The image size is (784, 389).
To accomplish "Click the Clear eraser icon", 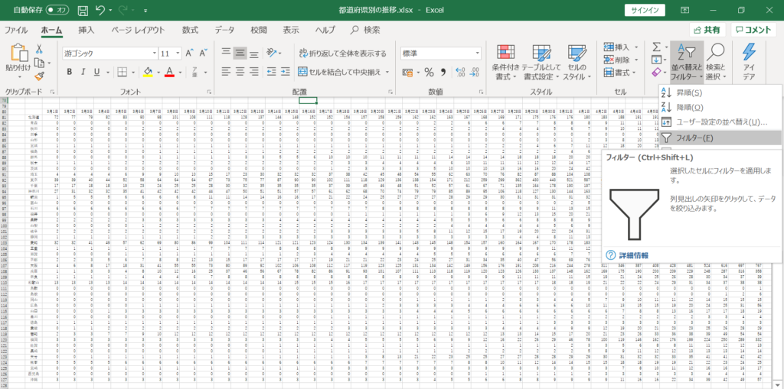I will click(x=657, y=73).
